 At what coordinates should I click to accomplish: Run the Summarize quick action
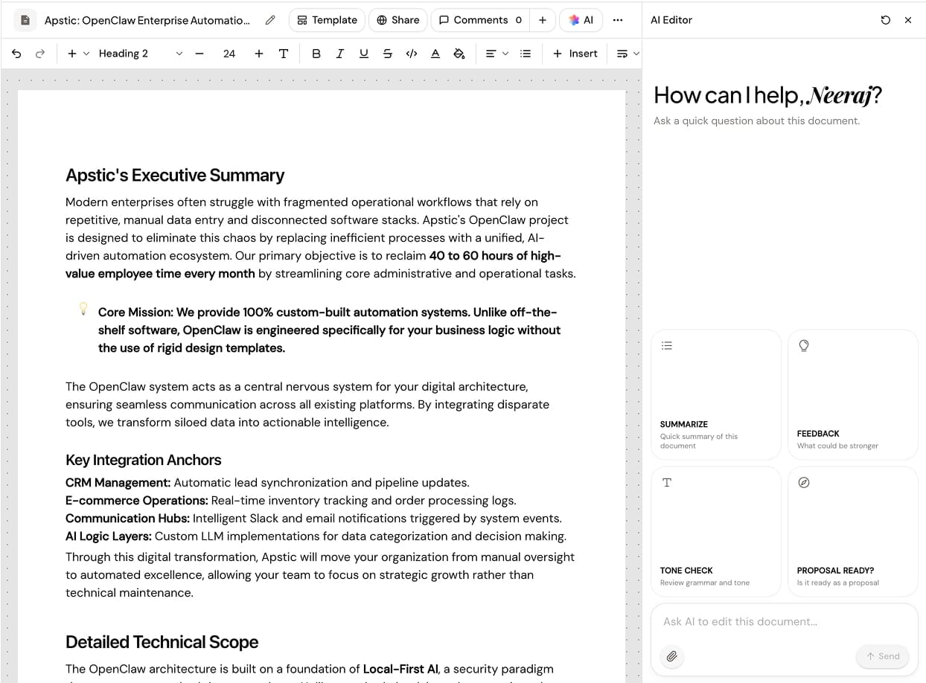tap(715, 394)
